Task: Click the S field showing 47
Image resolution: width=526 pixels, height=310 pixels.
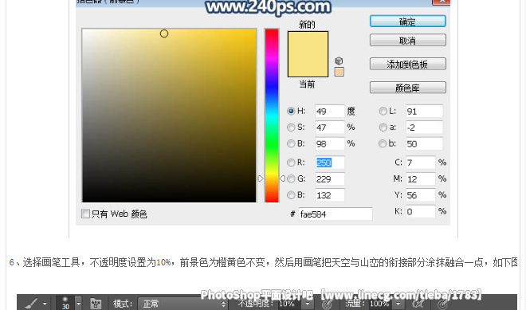Action: click(330, 128)
